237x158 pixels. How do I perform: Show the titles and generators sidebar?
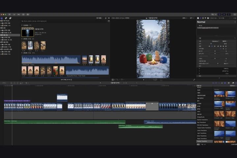(10, 18)
